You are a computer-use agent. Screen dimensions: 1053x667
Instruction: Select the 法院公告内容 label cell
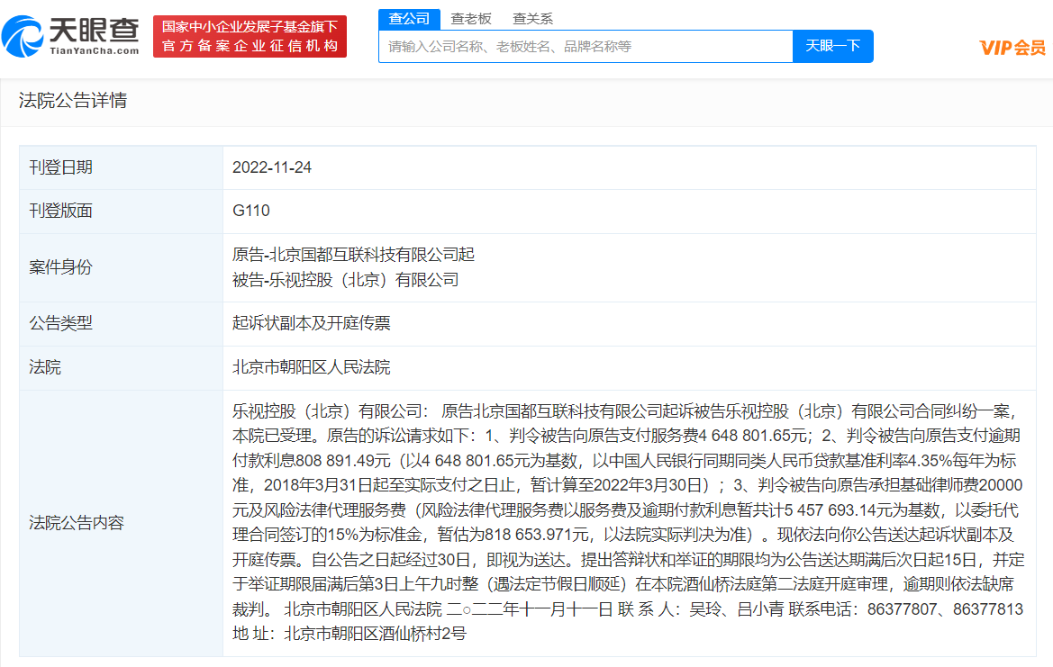coord(122,523)
